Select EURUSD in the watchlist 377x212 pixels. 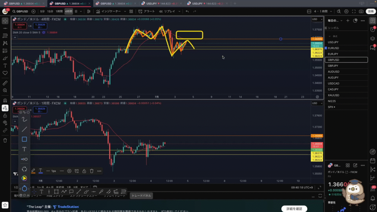tap(346, 48)
